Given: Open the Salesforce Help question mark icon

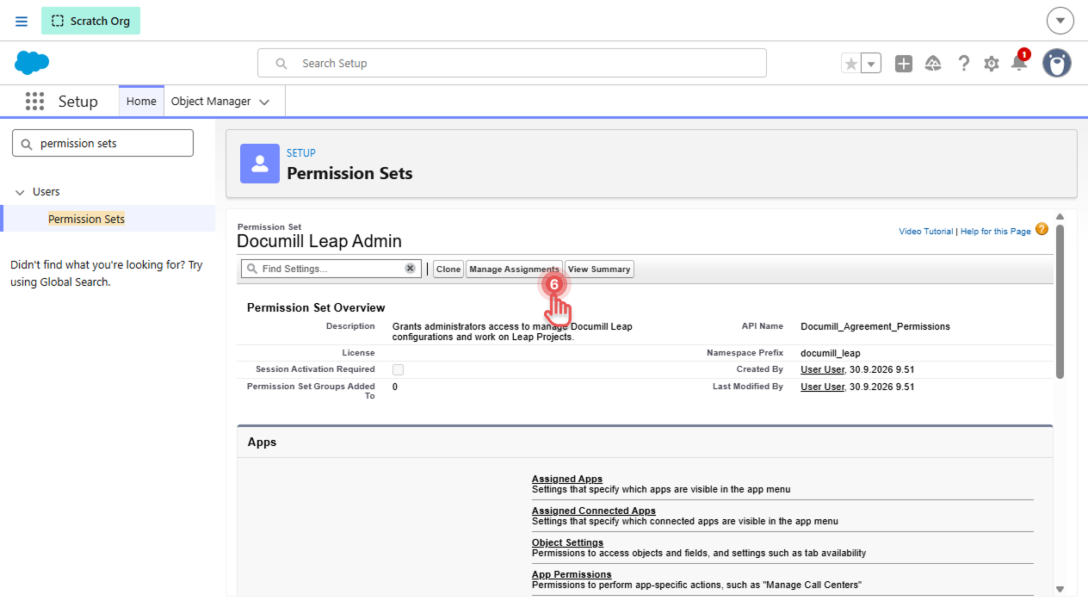Looking at the screenshot, I should (963, 64).
